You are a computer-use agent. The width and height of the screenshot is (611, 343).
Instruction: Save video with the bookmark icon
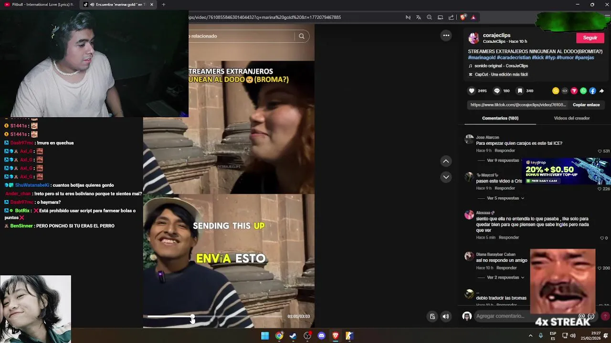[520, 91]
